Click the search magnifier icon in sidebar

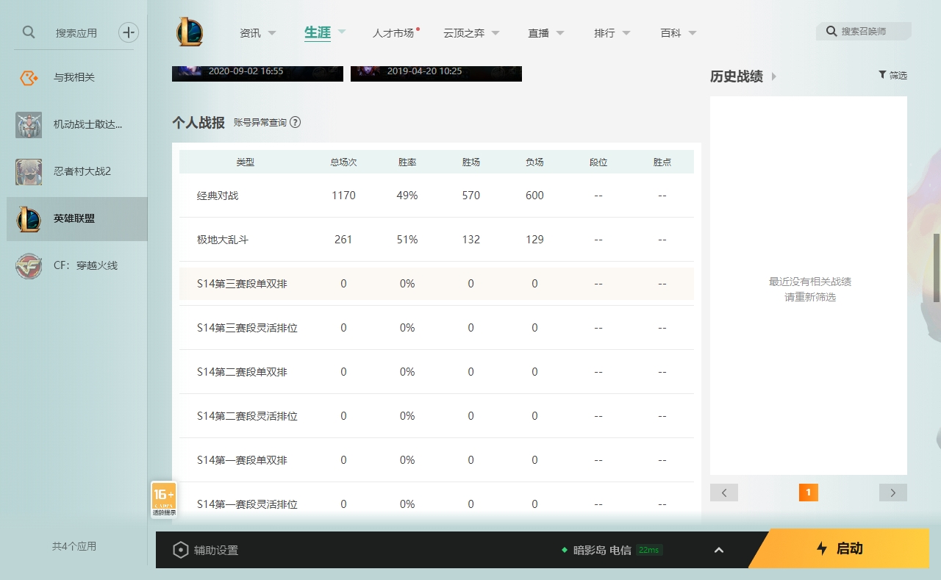(x=29, y=32)
